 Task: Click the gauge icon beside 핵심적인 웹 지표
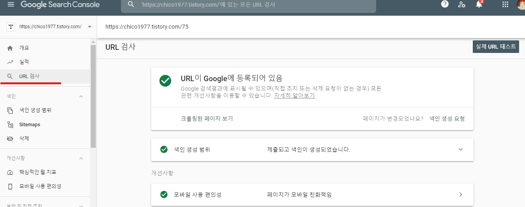10,172
